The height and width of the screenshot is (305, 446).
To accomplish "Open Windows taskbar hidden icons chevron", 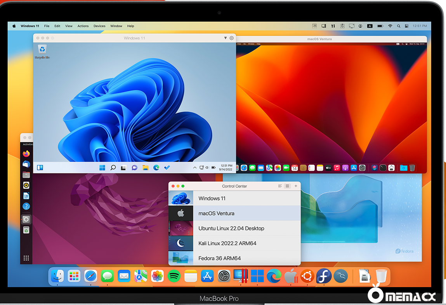I will (195, 168).
